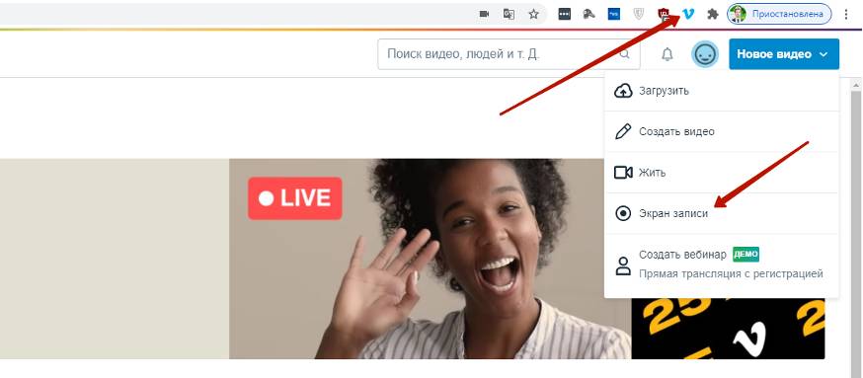Open the red uBlock shield extension
The width and height of the screenshot is (863, 378).
tap(664, 15)
